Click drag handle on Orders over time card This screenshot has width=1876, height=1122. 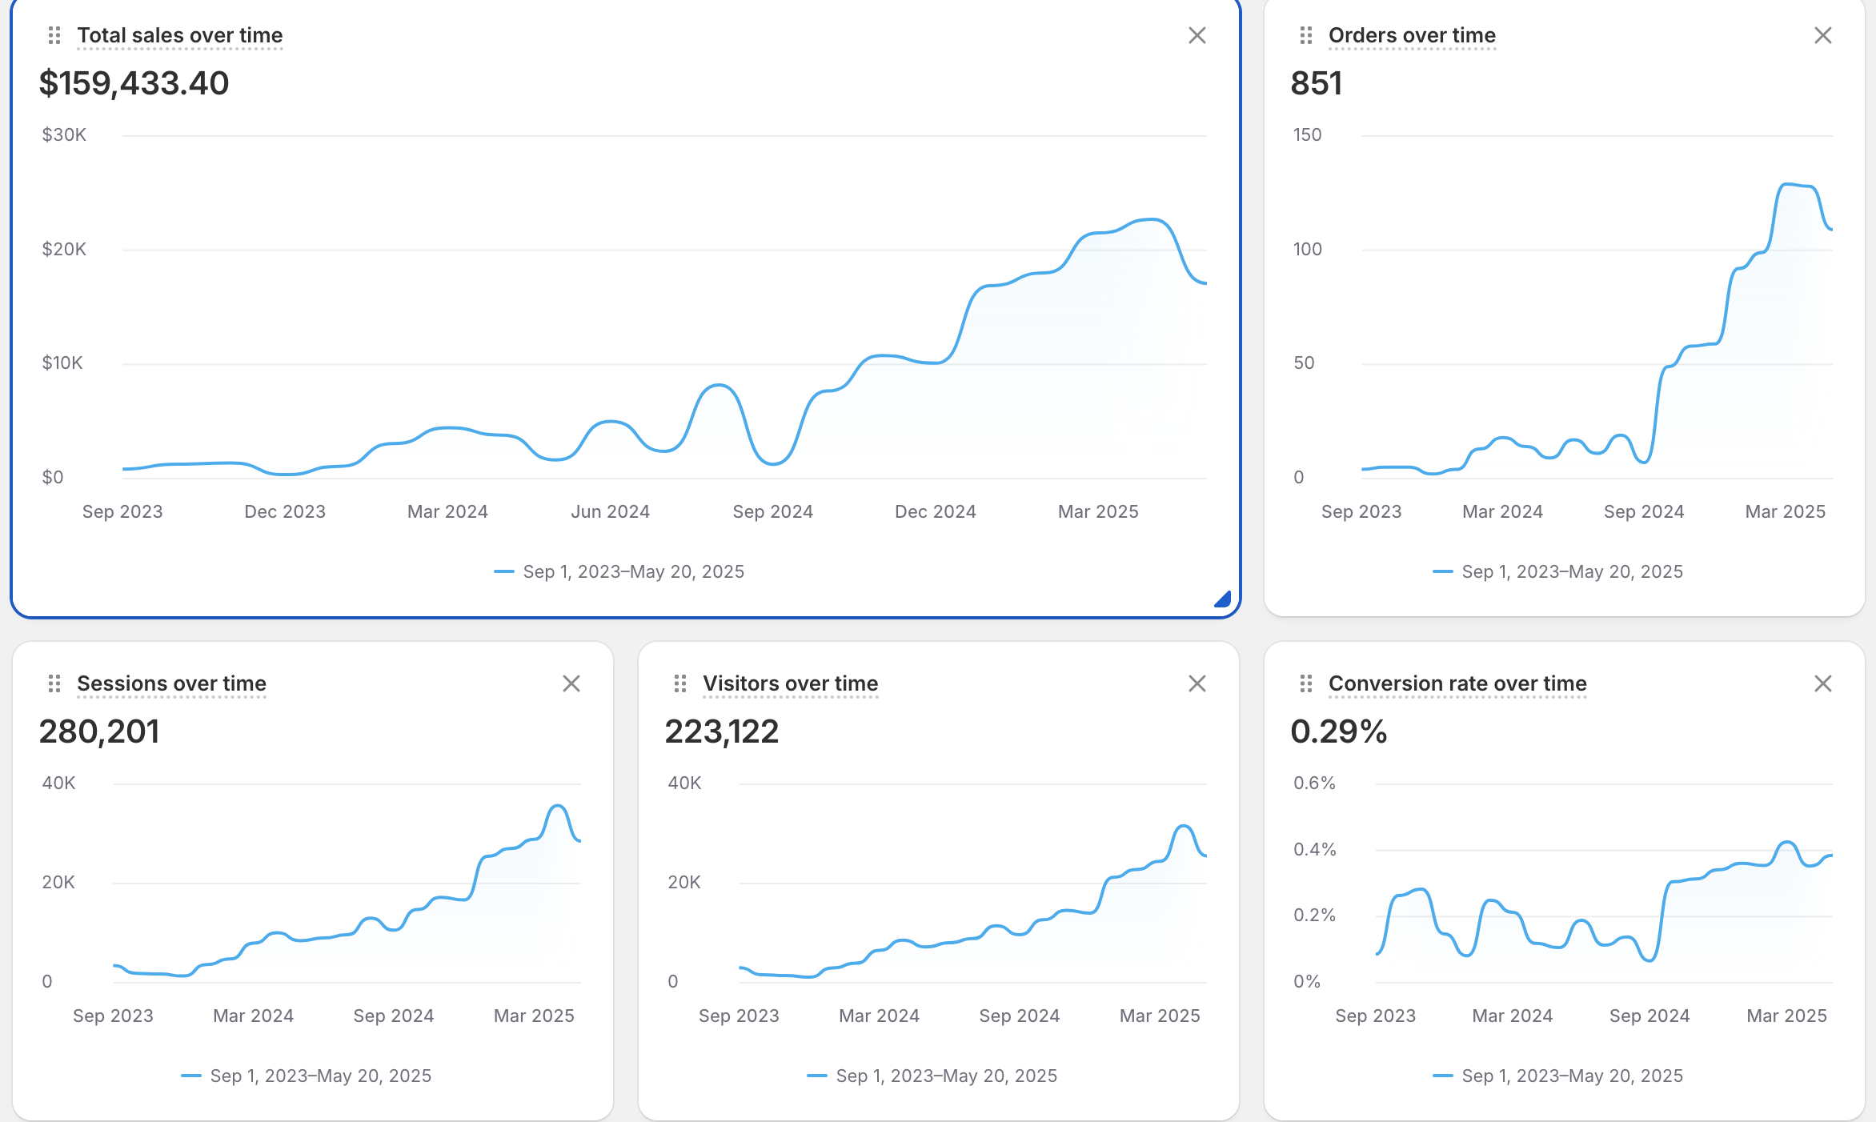pyautogui.click(x=1306, y=35)
